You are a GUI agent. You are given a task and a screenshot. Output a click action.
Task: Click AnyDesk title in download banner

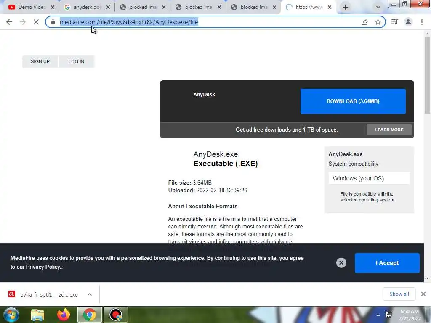click(204, 95)
